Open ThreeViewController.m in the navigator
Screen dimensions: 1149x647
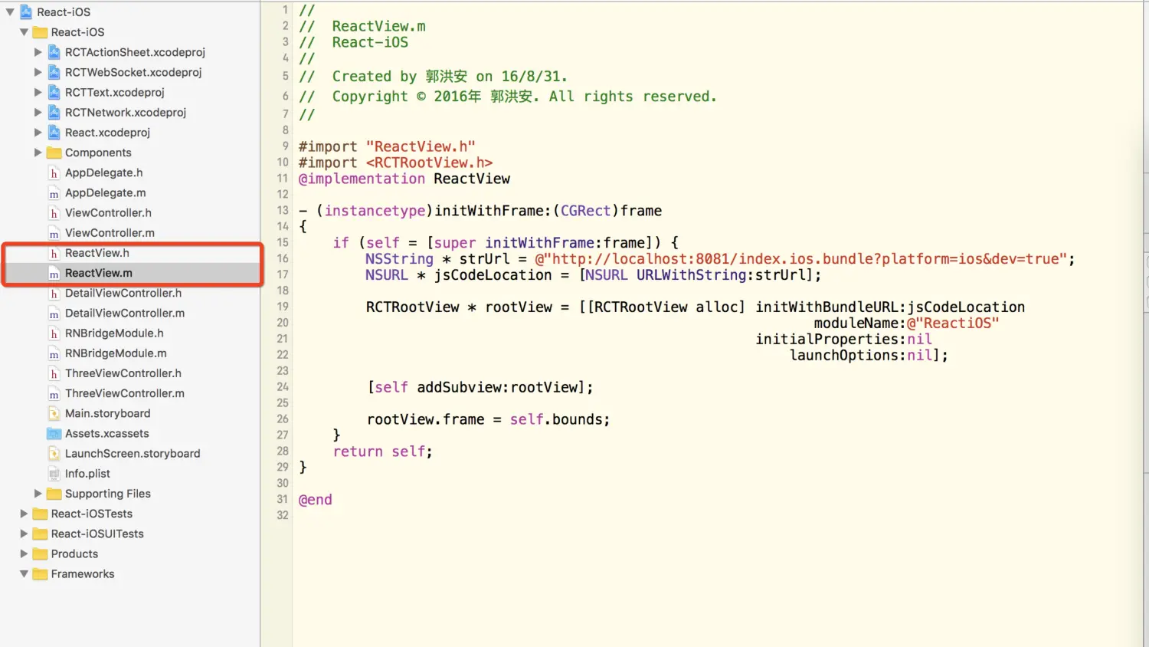(125, 393)
